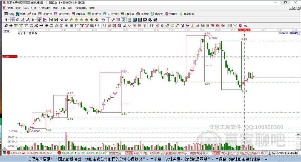The height and width of the screenshot is (162, 301).
Task: Open the 设置 menu
Action: tap(55, 8)
